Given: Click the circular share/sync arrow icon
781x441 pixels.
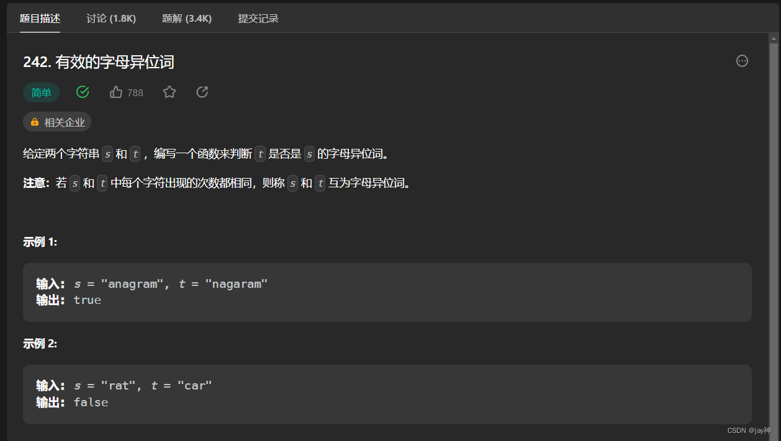Looking at the screenshot, I should coord(202,92).
